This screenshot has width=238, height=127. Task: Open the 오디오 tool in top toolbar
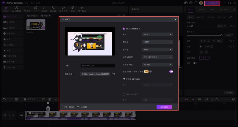(44, 9)
